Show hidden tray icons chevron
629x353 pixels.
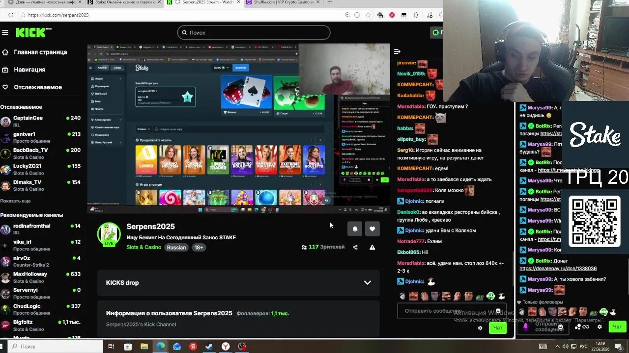(x=558, y=347)
